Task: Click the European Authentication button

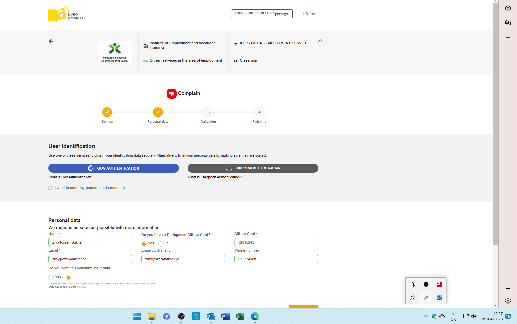Action: click(253, 168)
